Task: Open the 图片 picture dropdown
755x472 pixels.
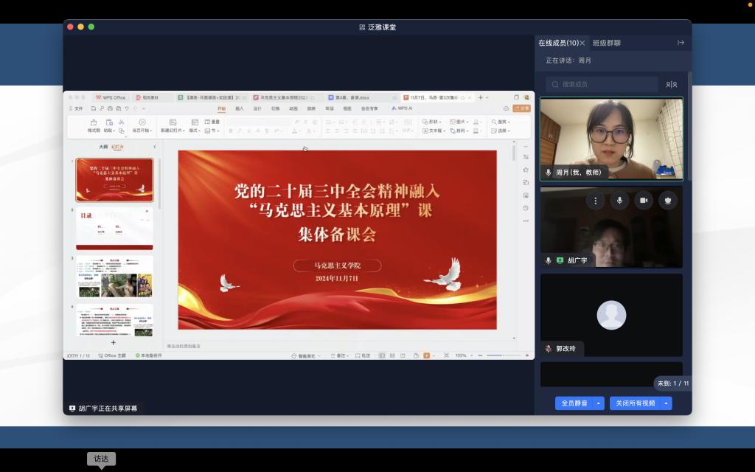Action: click(459, 122)
